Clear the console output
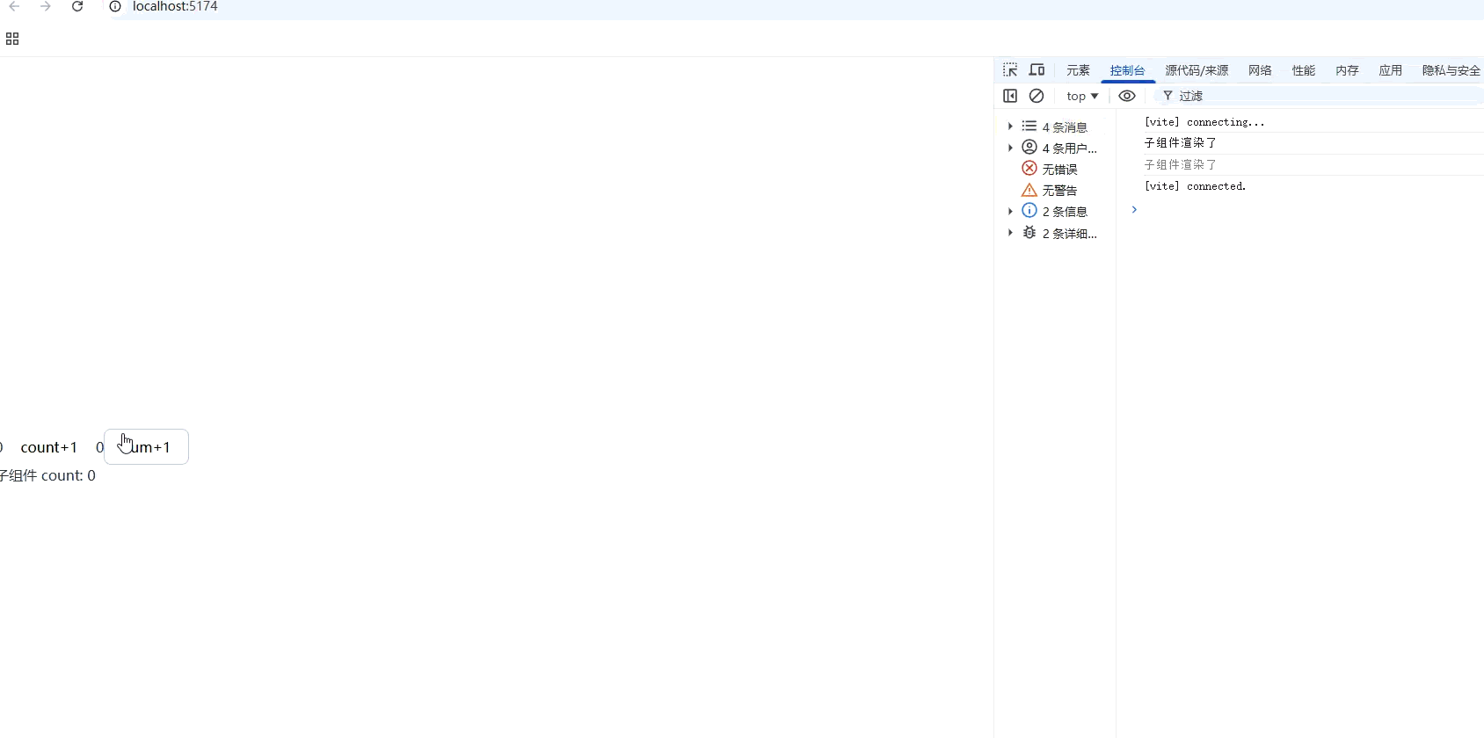The width and height of the screenshot is (1484, 738). (1037, 96)
